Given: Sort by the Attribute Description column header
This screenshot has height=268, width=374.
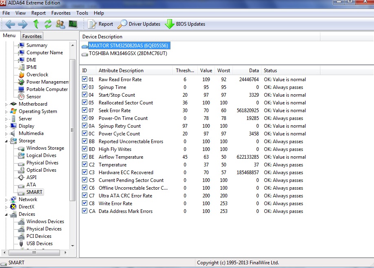Looking at the screenshot, I should pyautogui.click(x=134, y=71).
